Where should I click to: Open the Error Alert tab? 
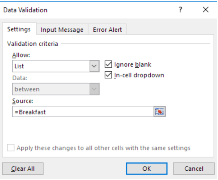coord(107,30)
